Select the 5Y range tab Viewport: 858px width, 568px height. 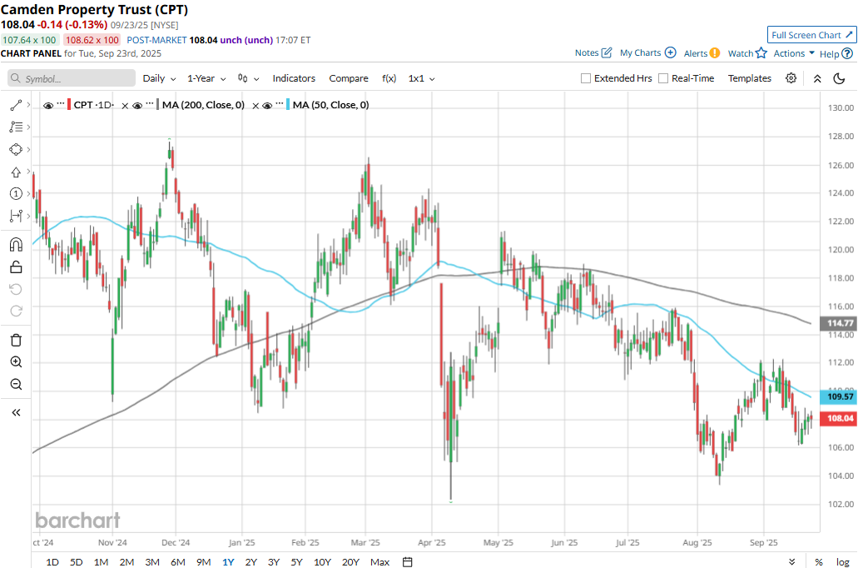pos(296,562)
